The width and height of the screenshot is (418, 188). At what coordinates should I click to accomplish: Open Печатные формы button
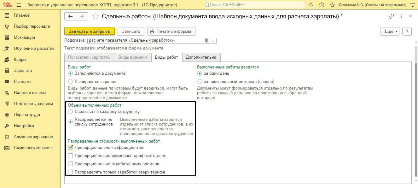coord(171,31)
